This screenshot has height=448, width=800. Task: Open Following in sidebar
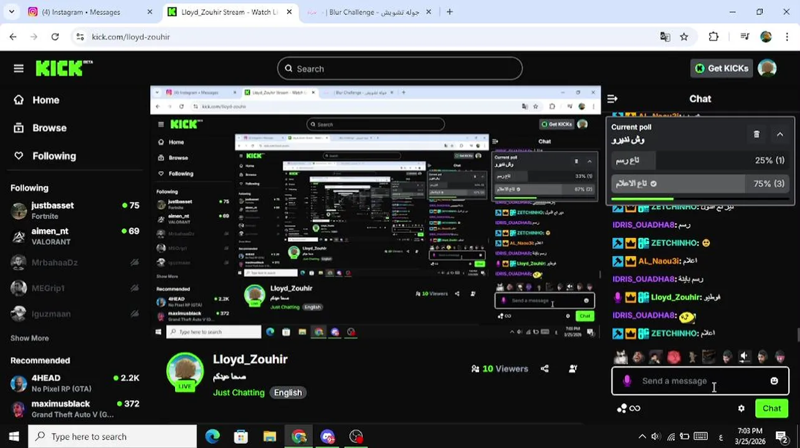point(45,156)
